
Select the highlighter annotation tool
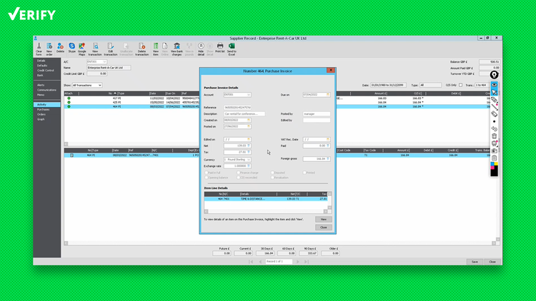coord(495,100)
